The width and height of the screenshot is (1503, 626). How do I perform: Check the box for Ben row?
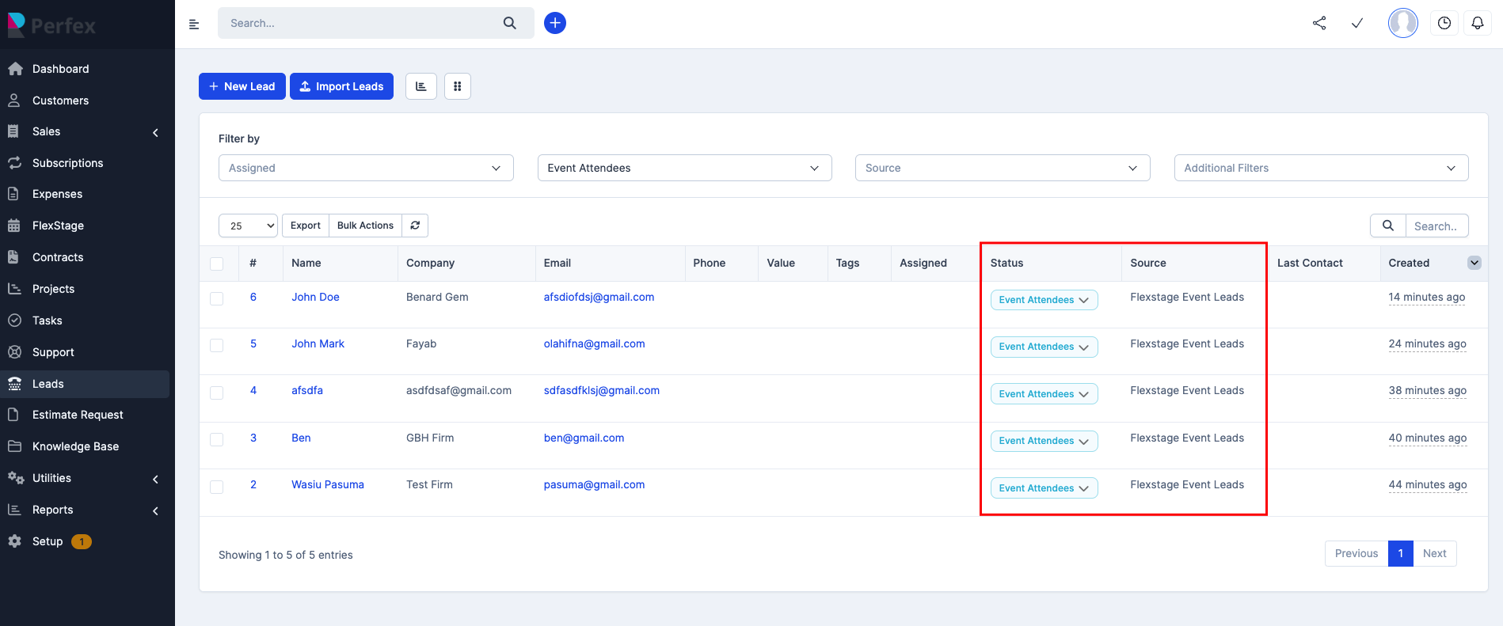pos(216,439)
